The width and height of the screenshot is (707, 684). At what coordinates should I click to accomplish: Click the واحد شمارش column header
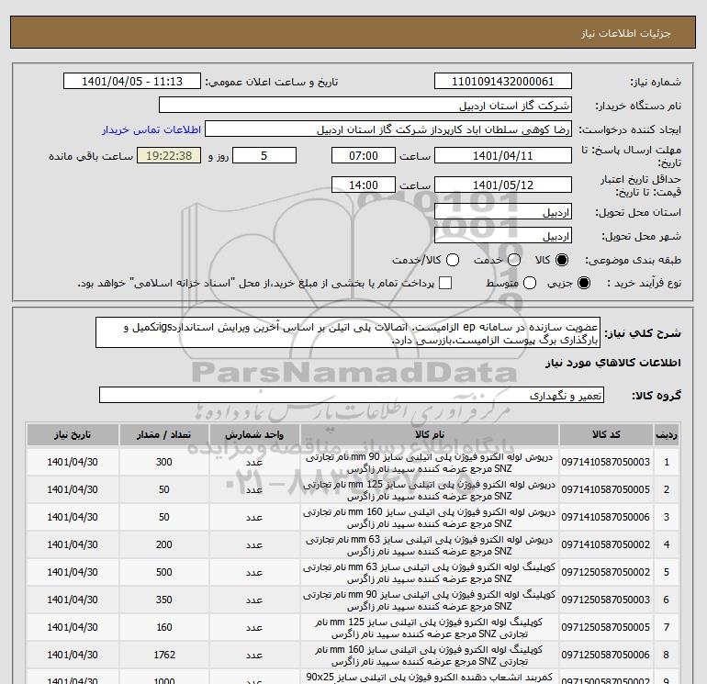[254, 434]
